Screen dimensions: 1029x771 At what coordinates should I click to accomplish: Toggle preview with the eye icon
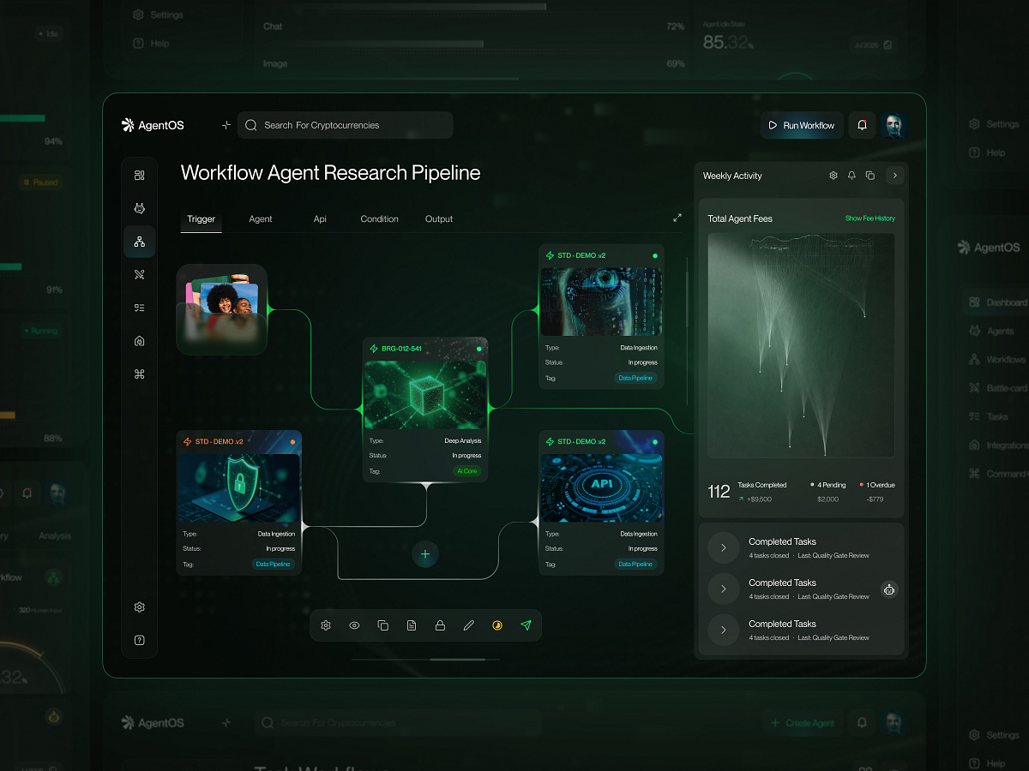click(x=354, y=625)
